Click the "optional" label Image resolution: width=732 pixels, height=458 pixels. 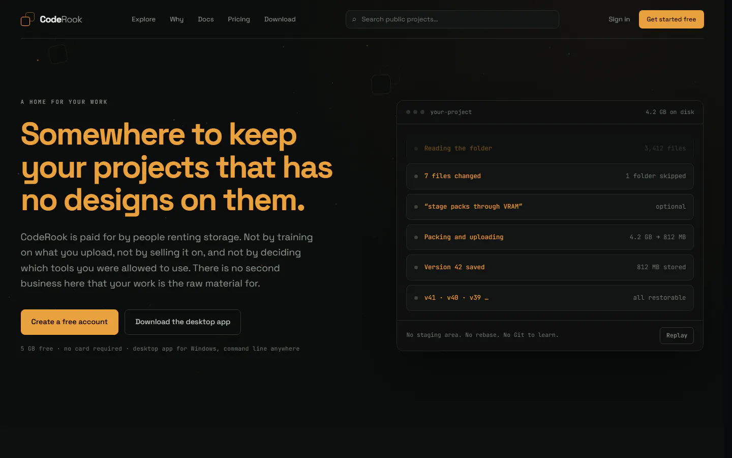[670, 207]
